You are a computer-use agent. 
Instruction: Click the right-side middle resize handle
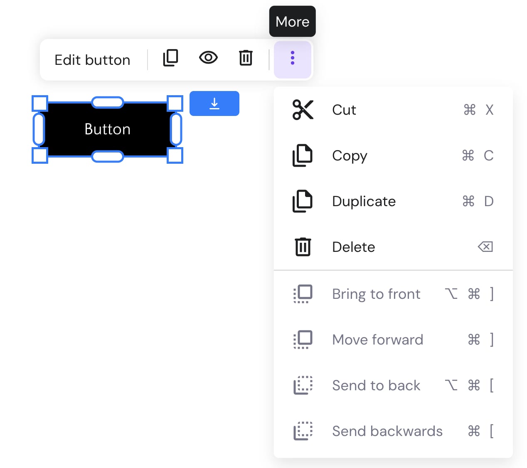[176, 129]
